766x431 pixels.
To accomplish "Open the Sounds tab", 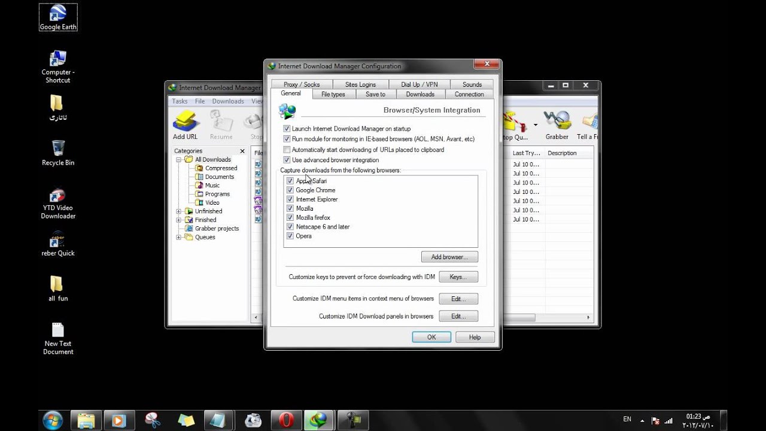I will tap(472, 84).
